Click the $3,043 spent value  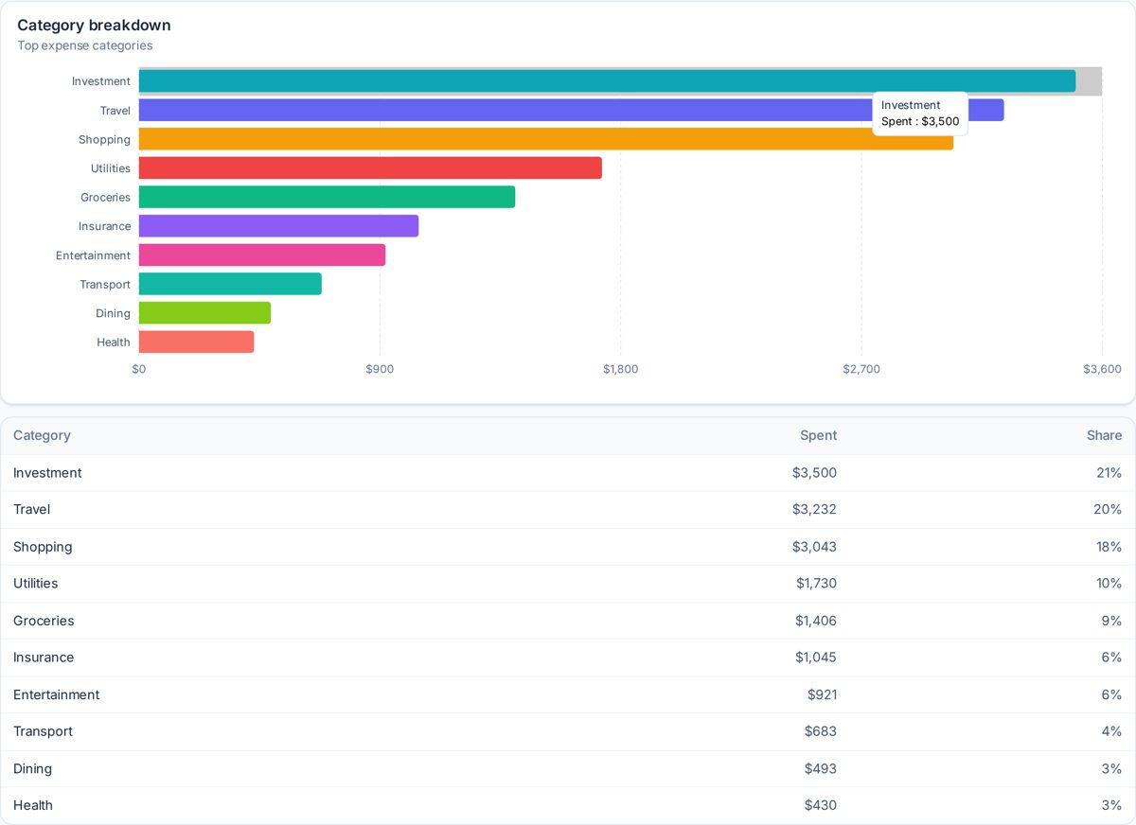(x=814, y=547)
